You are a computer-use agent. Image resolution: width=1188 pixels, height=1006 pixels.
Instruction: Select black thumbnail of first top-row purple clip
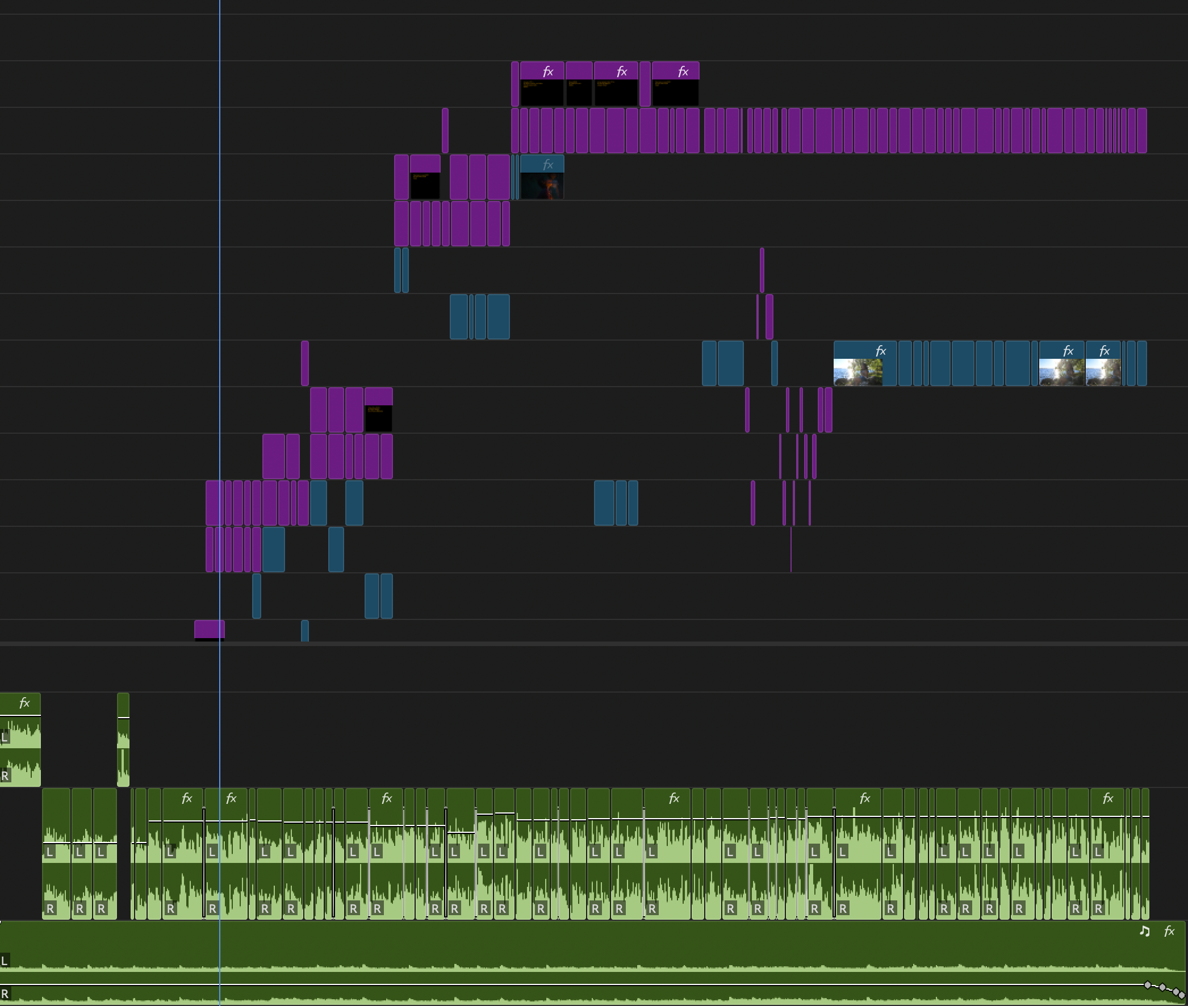[x=542, y=93]
